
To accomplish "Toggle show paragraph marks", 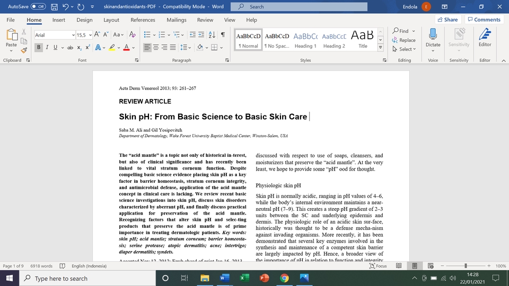I will 223,34.
